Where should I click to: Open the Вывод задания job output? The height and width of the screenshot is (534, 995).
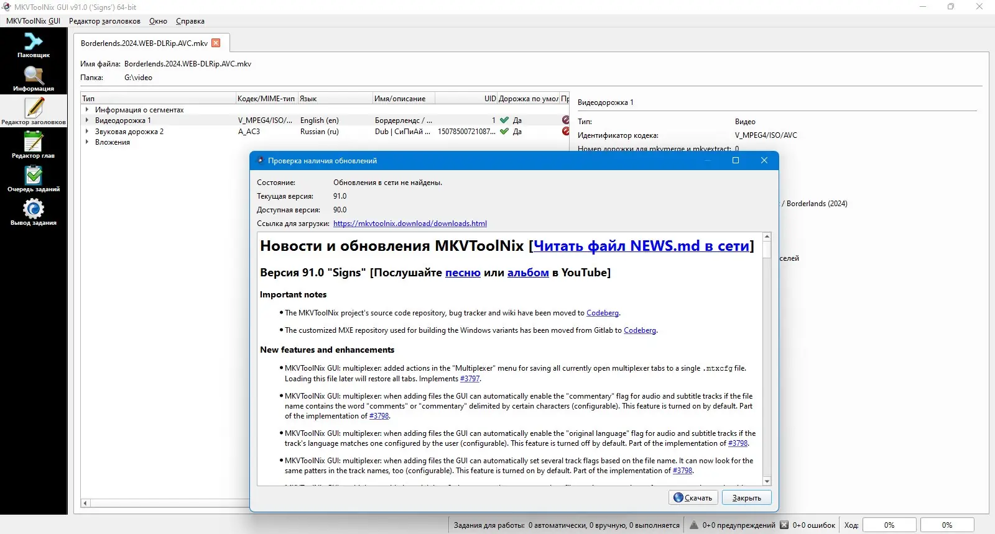34,213
